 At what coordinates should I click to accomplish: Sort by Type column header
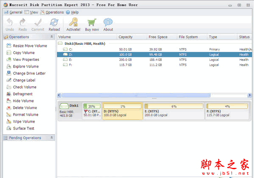coord(222,37)
